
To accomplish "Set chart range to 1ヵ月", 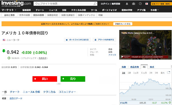I will (x=136, y=73).
